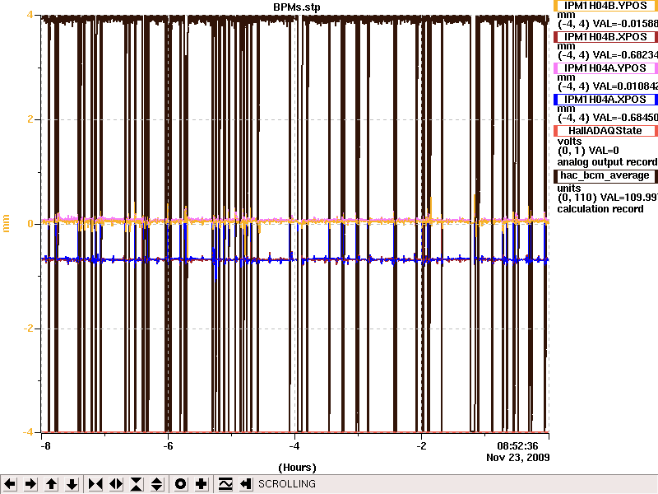The height and width of the screenshot is (494, 658).
Task: Click the circle auto-scale toolbar icon
Action: tap(180, 484)
